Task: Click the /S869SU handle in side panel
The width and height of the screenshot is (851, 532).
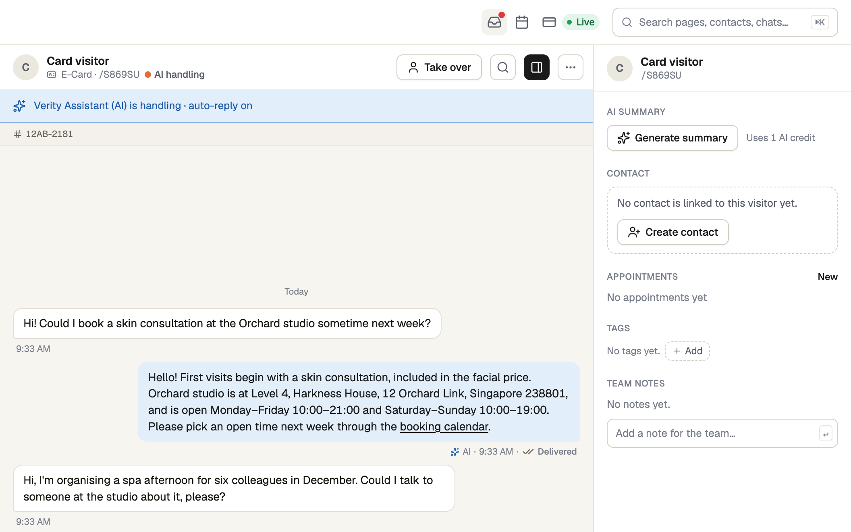Action: pos(661,75)
